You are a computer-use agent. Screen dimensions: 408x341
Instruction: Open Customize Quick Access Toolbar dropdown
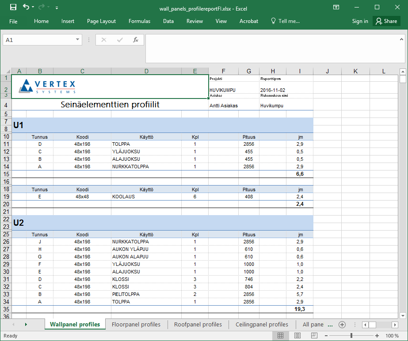tap(57, 8)
